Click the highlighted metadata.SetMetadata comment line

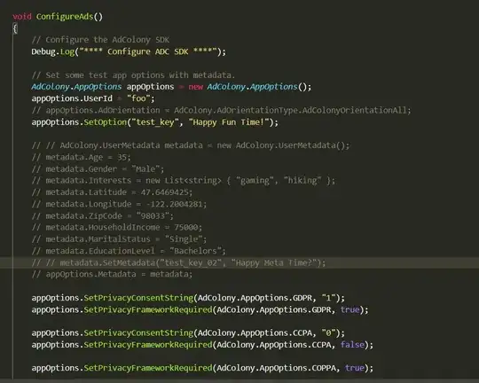[x=178, y=262]
